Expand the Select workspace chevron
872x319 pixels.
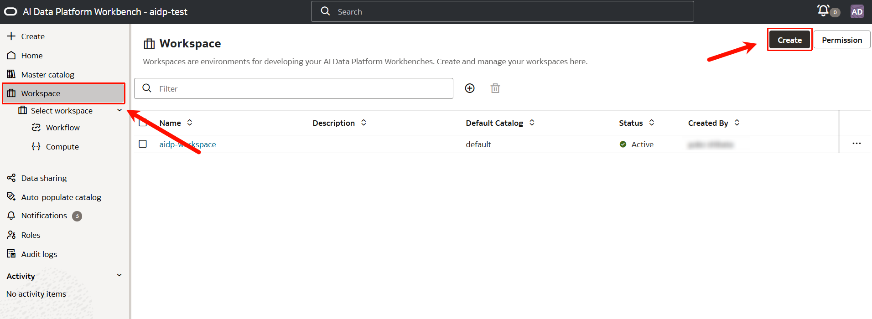tap(119, 110)
